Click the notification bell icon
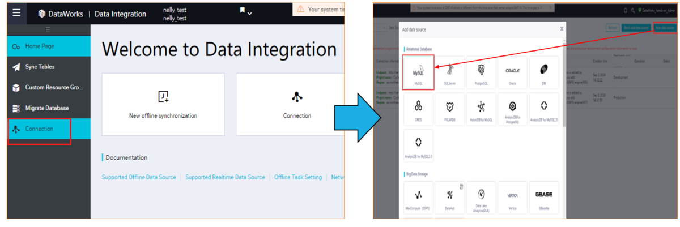The image size is (680, 227). coord(624,10)
